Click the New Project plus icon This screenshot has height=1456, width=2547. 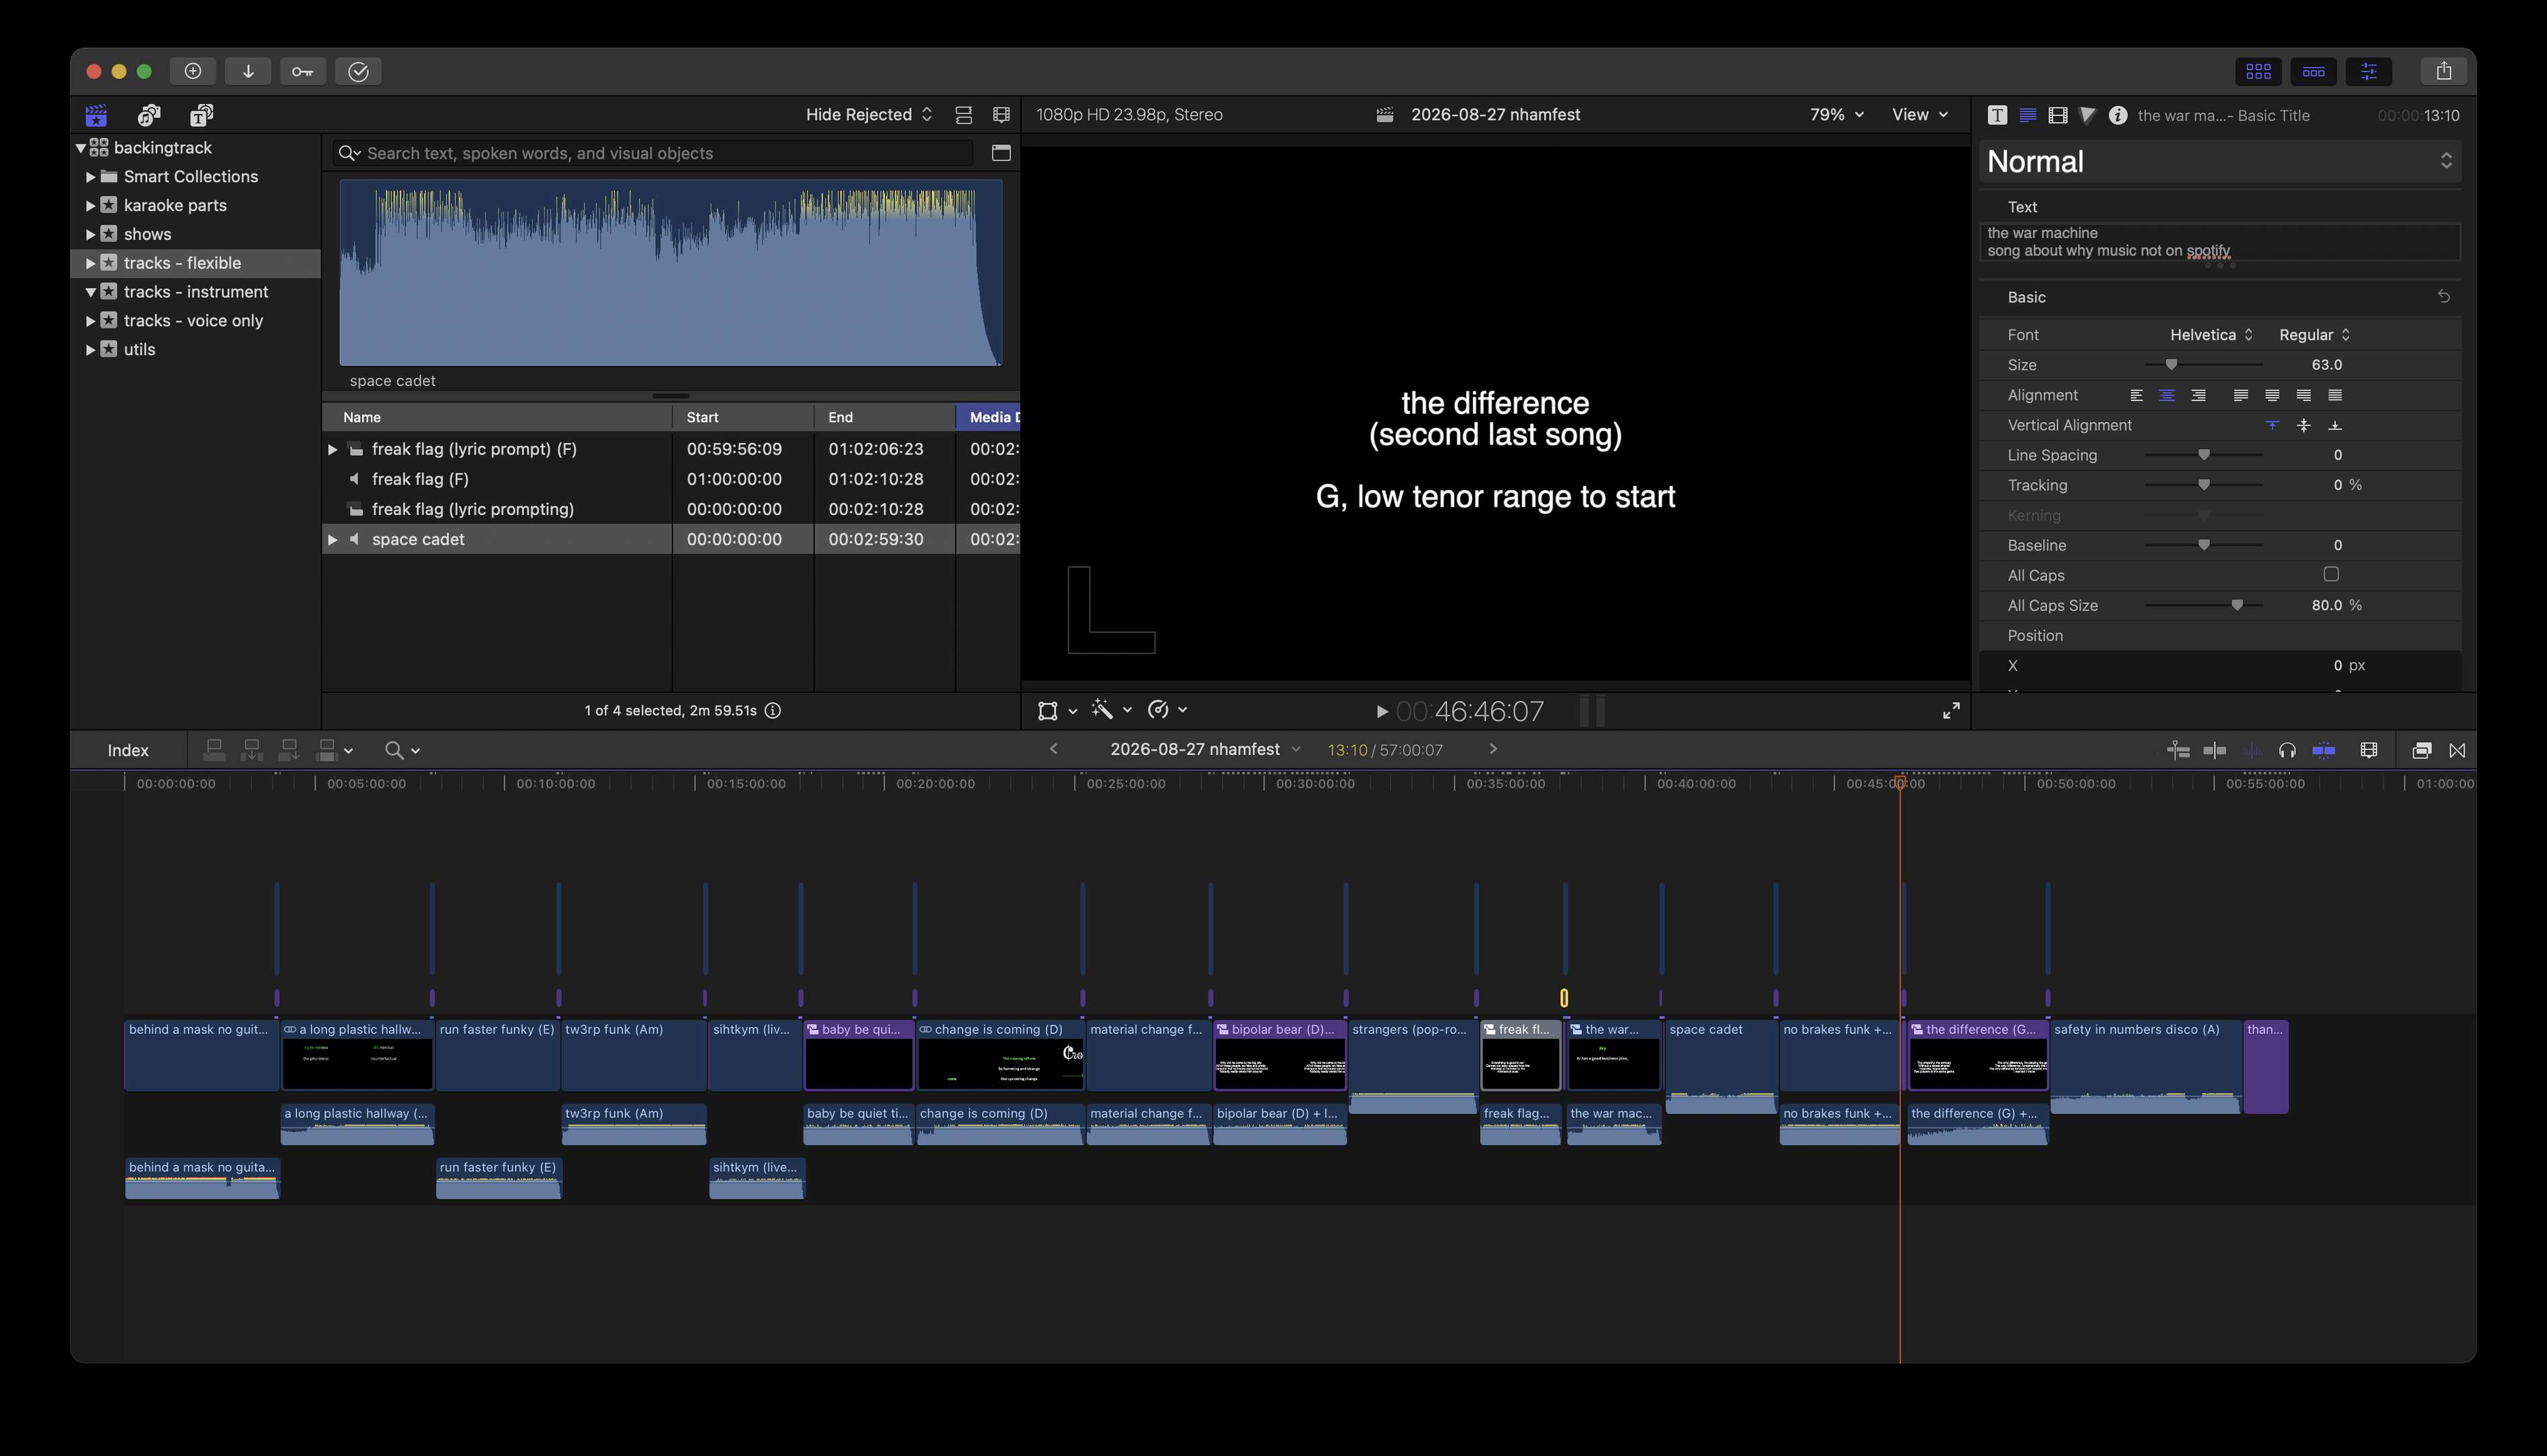click(193, 71)
